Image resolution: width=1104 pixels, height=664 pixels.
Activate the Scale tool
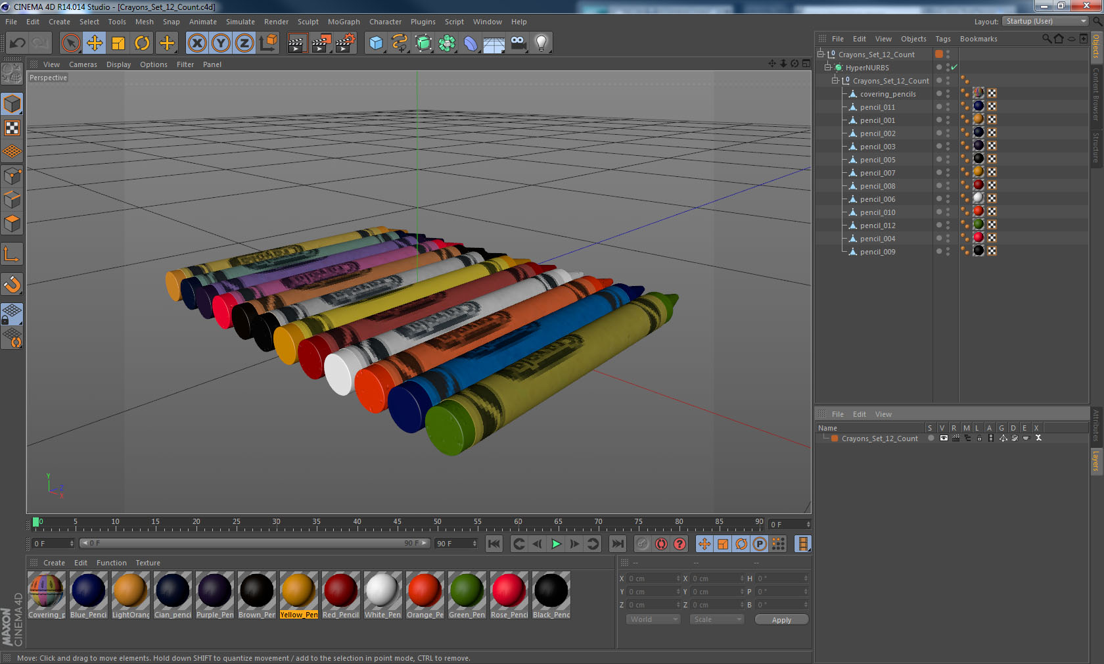(x=118, y=43)
